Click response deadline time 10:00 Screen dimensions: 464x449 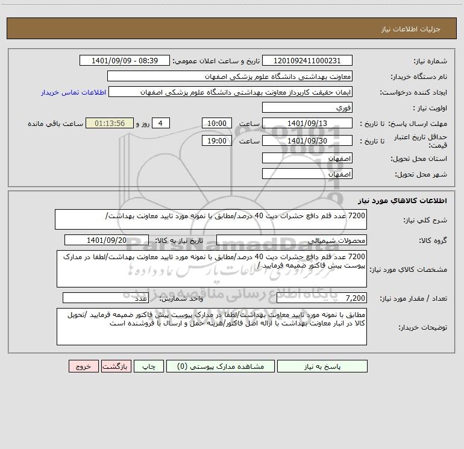pyautogui.click(x=216, y=123)
